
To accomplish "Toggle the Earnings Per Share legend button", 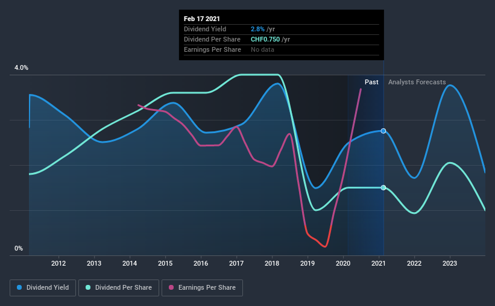I will 202,288.
